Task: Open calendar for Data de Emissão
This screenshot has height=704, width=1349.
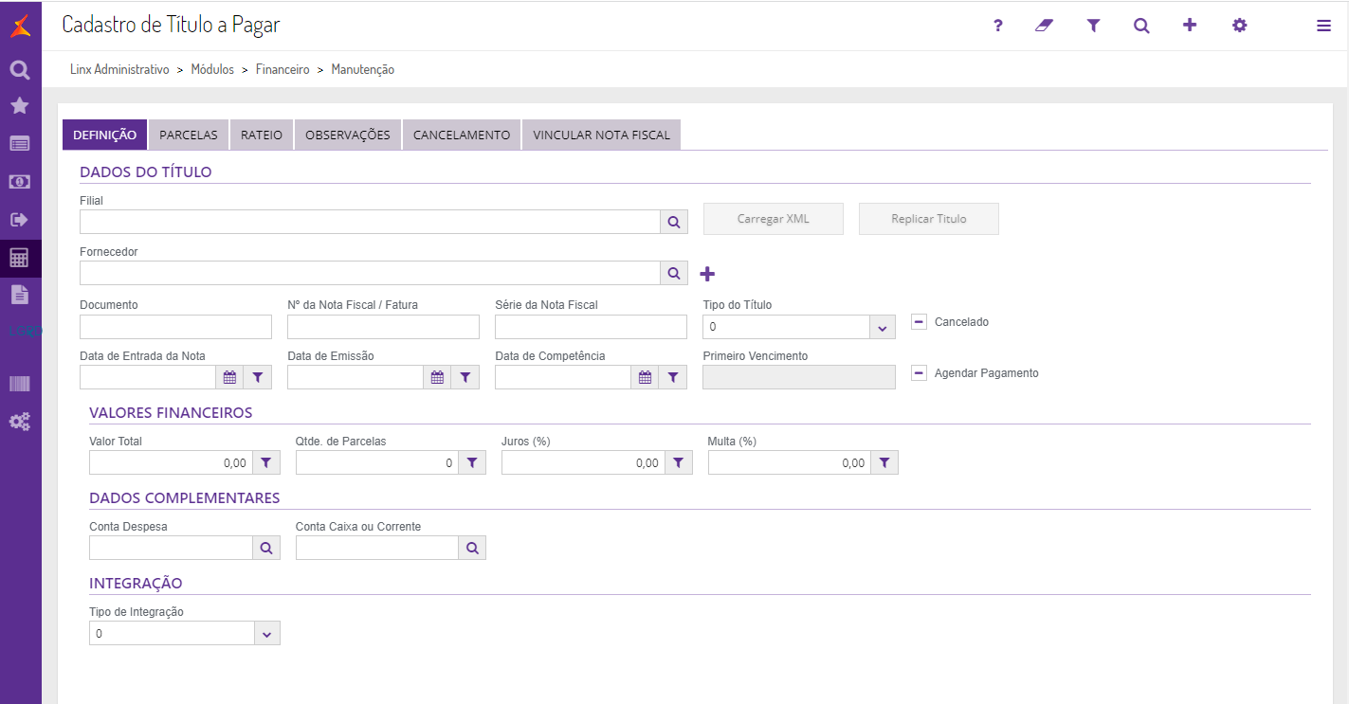Action: (437, 377)
